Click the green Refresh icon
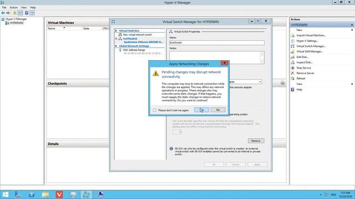 pyautogui.click(x=292, y=78)
